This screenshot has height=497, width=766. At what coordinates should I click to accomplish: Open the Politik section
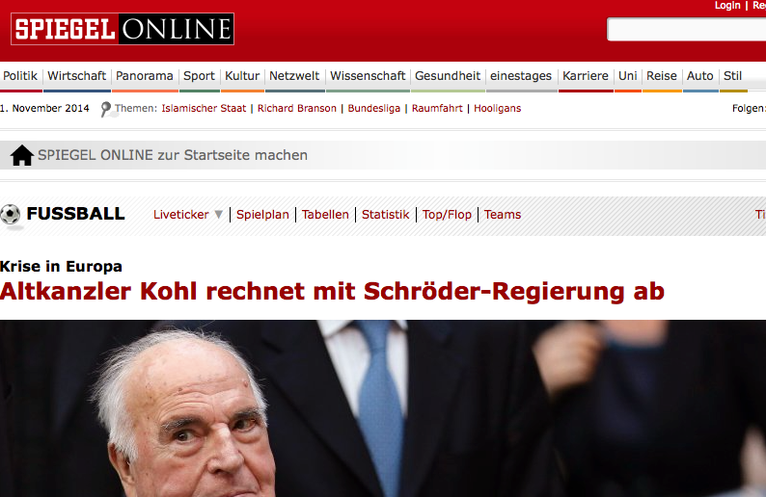pos(20,76)
